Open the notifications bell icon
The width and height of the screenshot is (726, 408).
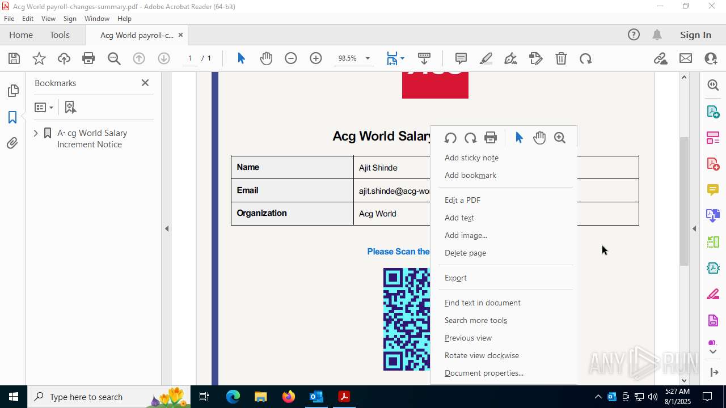point(657,35)
